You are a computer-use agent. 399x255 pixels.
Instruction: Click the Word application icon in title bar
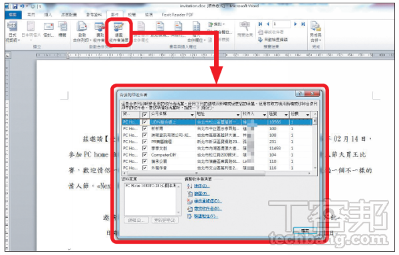tap(7, 6)
